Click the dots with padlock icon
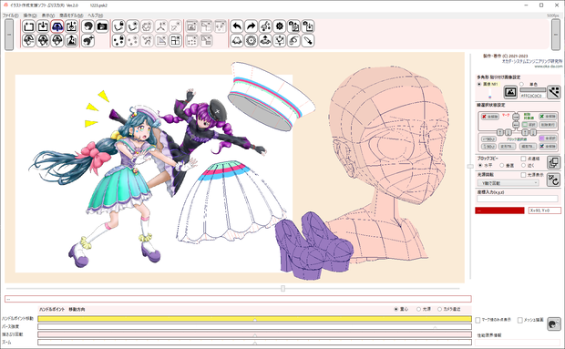 (118, 41)
